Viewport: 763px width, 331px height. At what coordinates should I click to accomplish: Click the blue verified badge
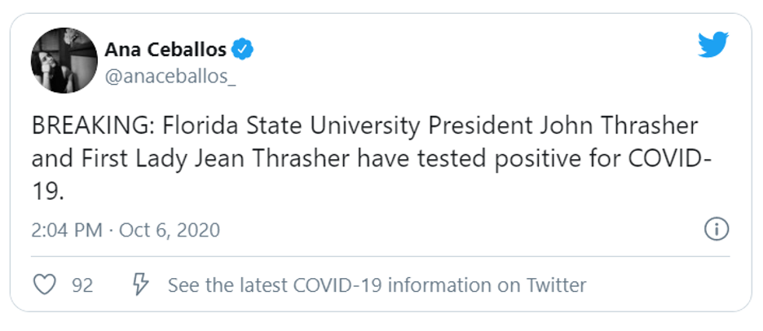(x=243, y=50)
